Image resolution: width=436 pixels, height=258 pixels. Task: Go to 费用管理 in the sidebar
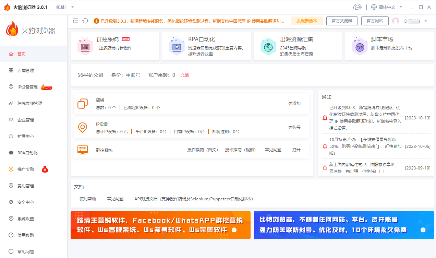pos(34,186)
